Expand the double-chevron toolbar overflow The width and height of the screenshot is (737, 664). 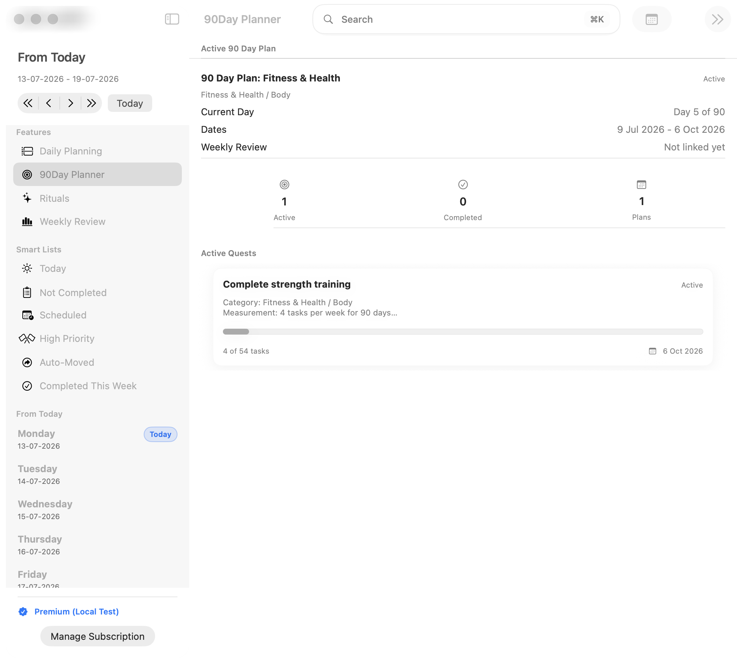coord(718,19)
